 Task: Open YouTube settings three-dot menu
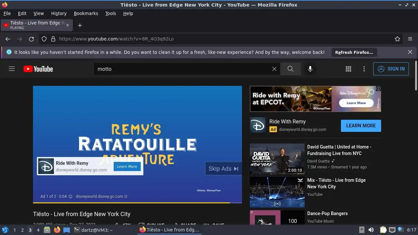[x=364, y=69]
